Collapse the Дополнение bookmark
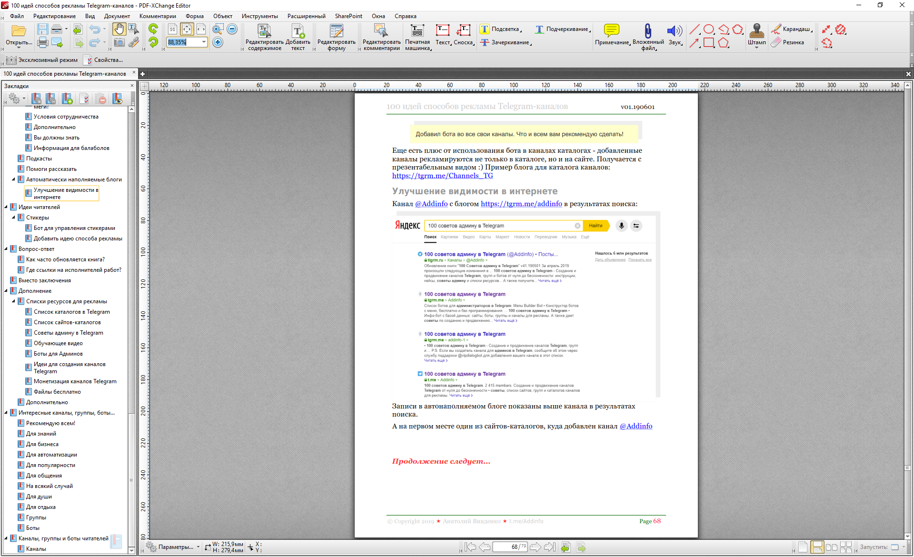Image resolution: width=914 pixels, height=557 pixels. (x=6, y=291)
